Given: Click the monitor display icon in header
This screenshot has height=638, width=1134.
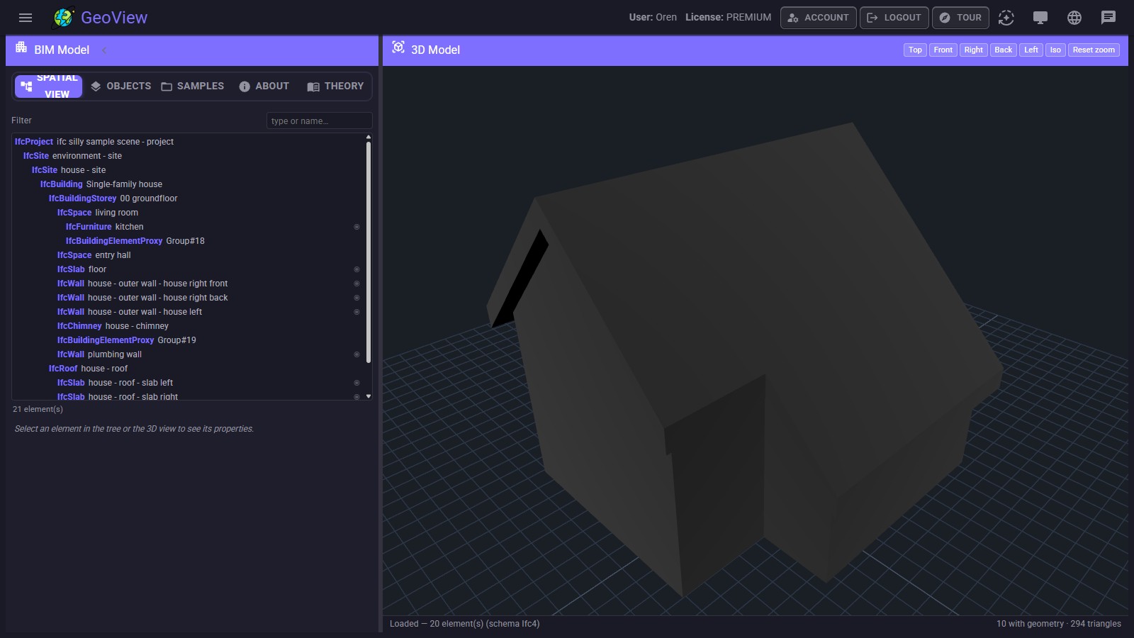Looking at the screenshot, I should (1040, 18).
